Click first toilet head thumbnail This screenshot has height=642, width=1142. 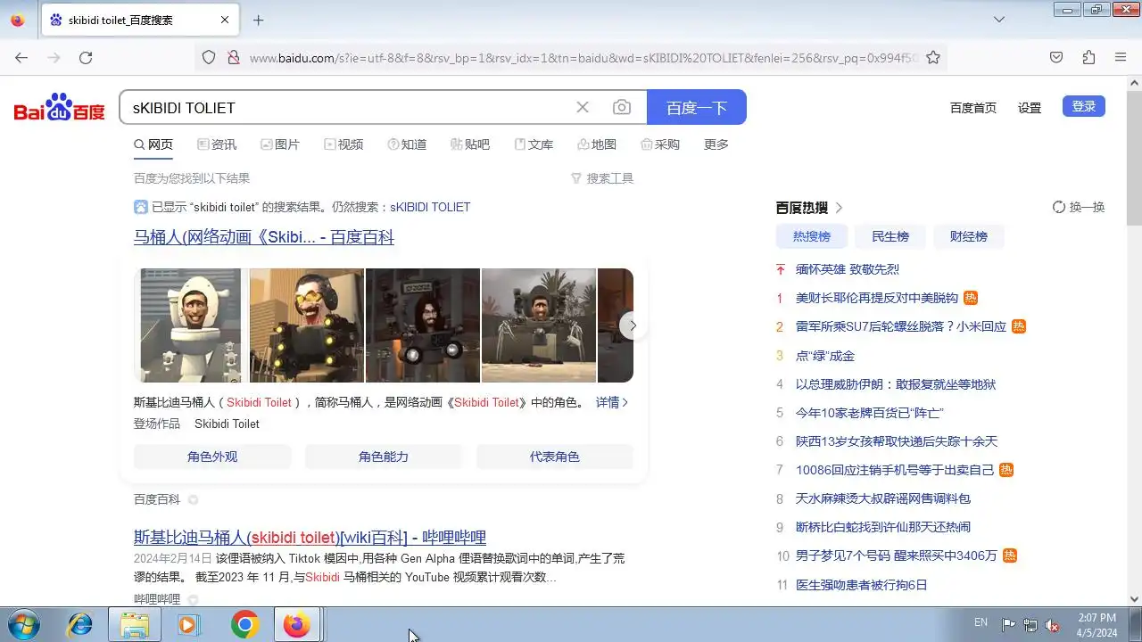coord(191,325)
